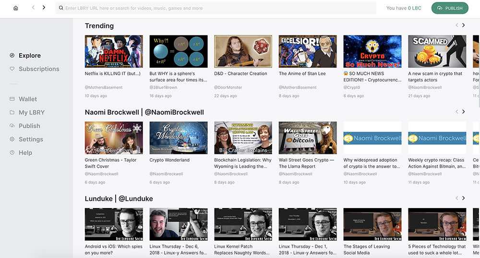480x258 pixels.
Task: Focus the LBRY URL search field
Action: (216, 8)
